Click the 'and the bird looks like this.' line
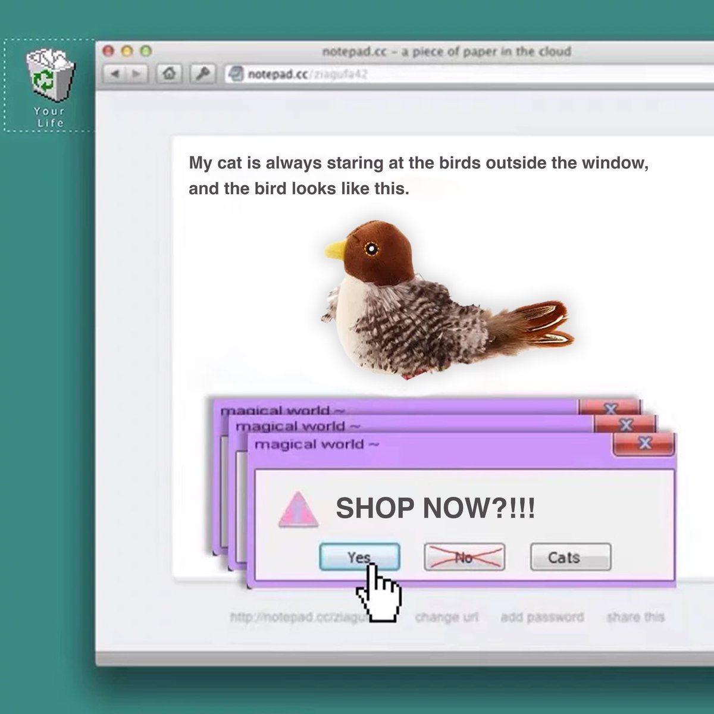 [x=299, y=189]
